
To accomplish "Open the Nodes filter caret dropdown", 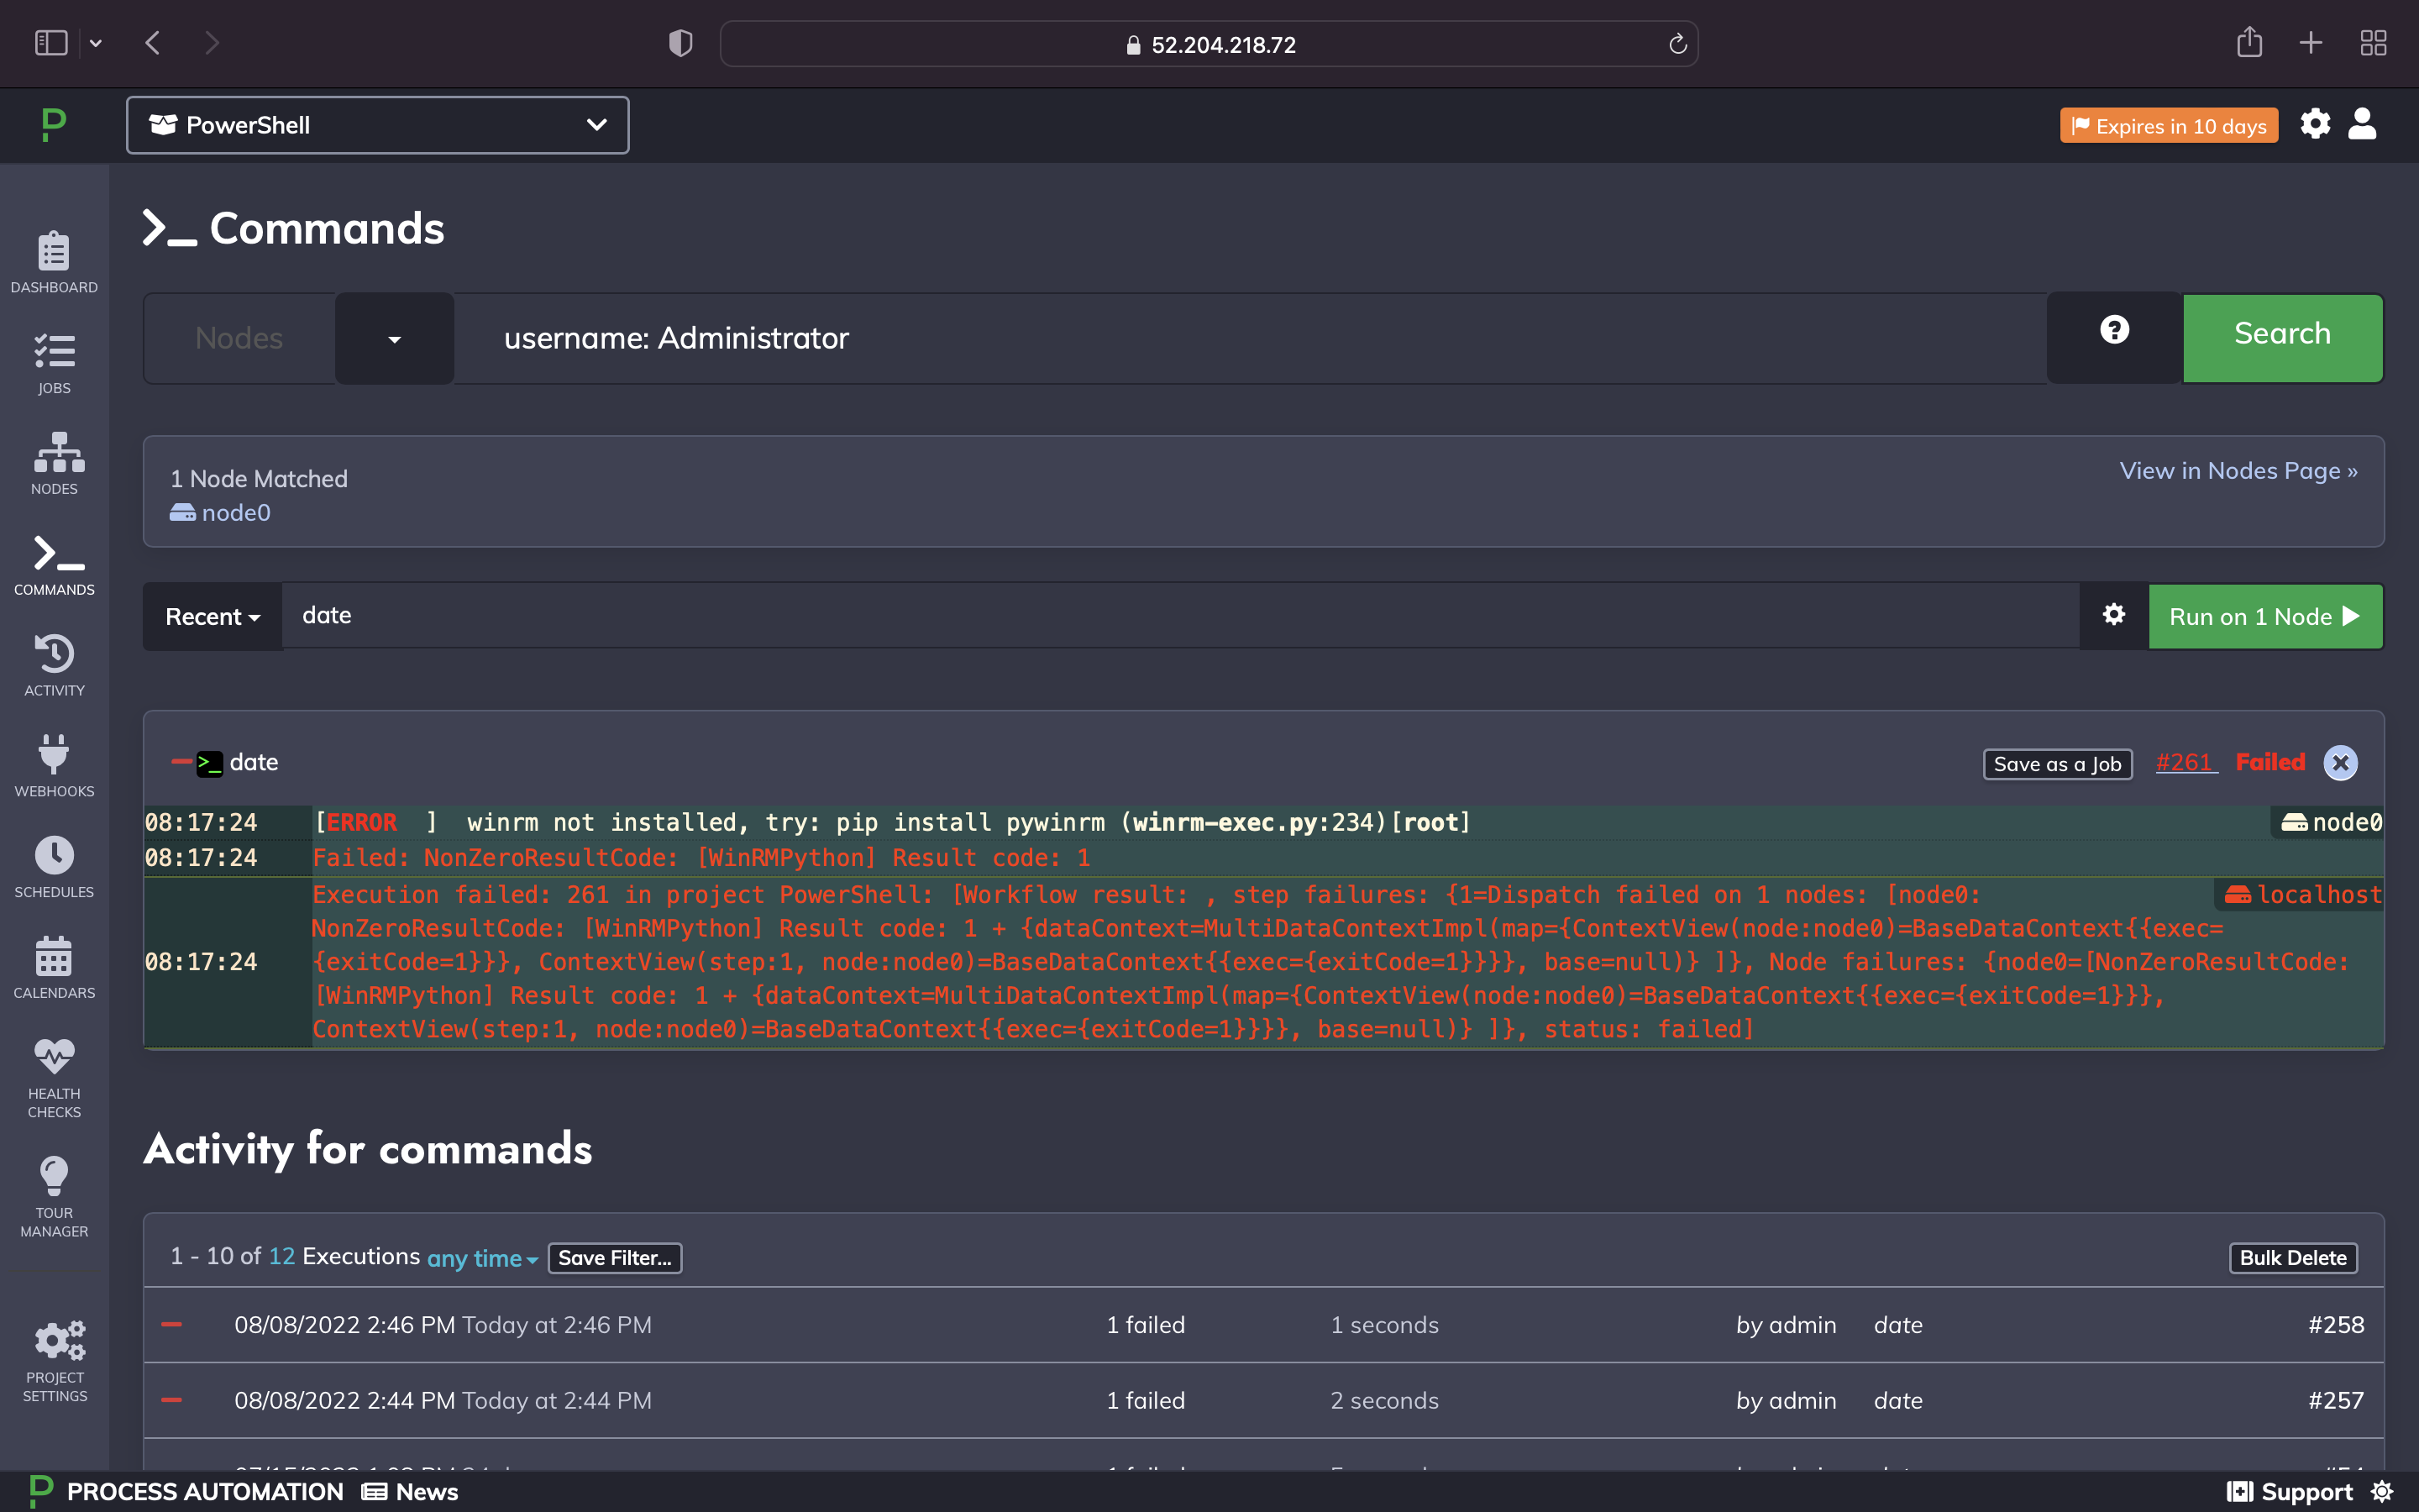I will tap(394, 339).
